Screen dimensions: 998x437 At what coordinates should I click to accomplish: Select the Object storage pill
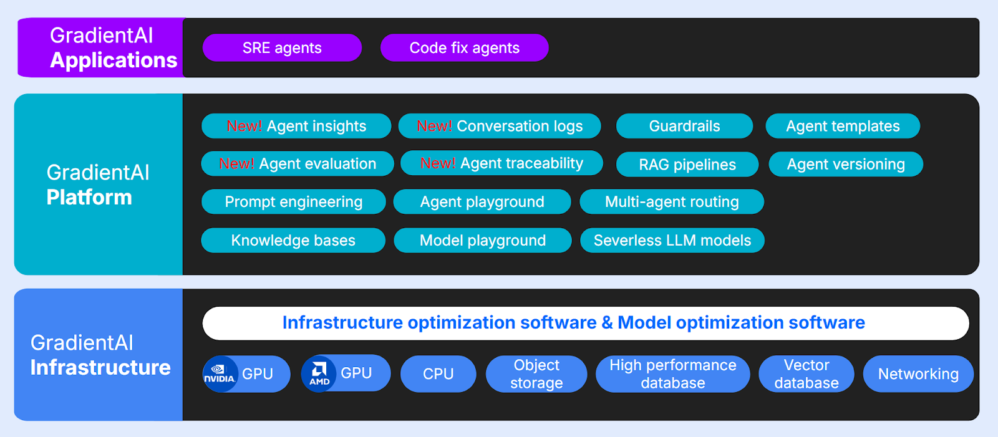coord(536,374)
